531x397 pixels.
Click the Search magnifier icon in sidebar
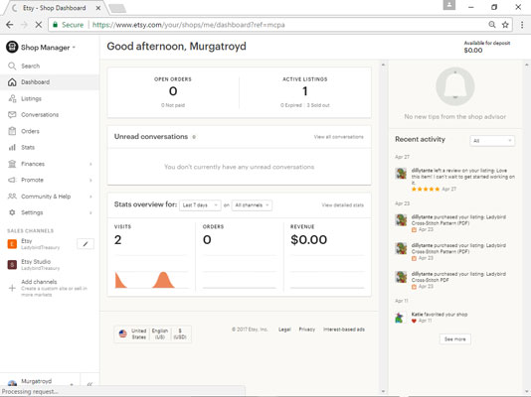12,66
